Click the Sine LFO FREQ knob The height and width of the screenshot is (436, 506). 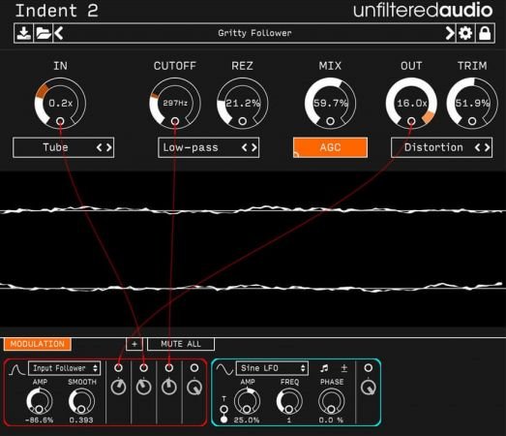[289, 401]
